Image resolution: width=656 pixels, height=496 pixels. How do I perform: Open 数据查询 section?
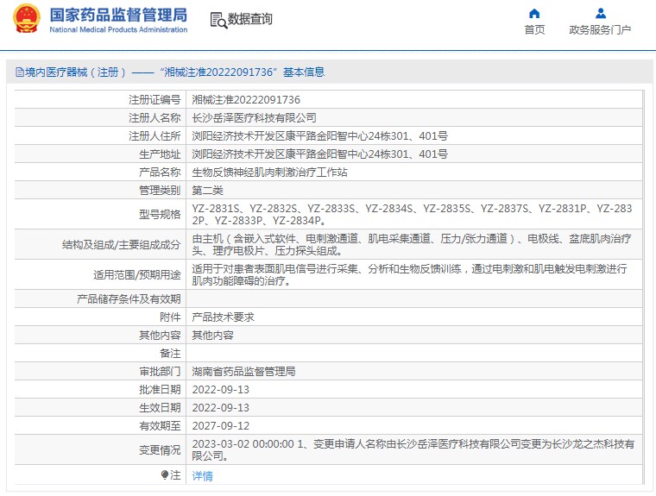click(x=249, y=19)
